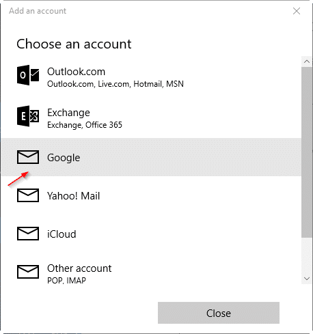Click the envelope icon beside iCloud
The width and height of the screenshot is (313, 334).
coord(28,234)
